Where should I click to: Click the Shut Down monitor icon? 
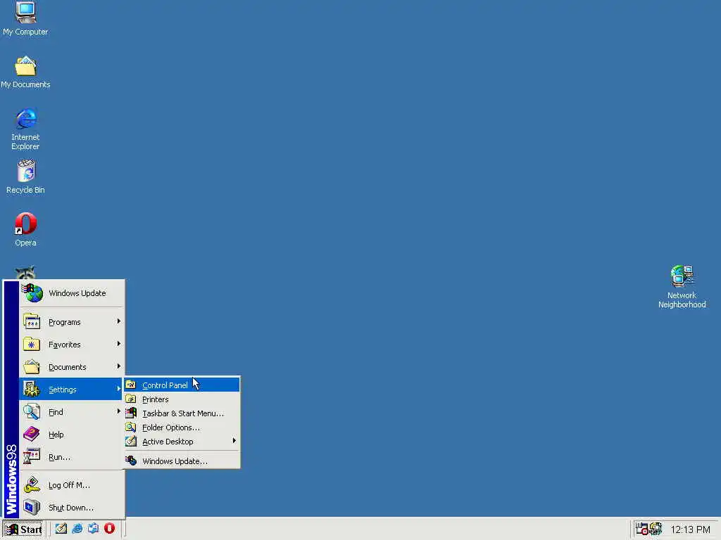(x=32, y=507)
